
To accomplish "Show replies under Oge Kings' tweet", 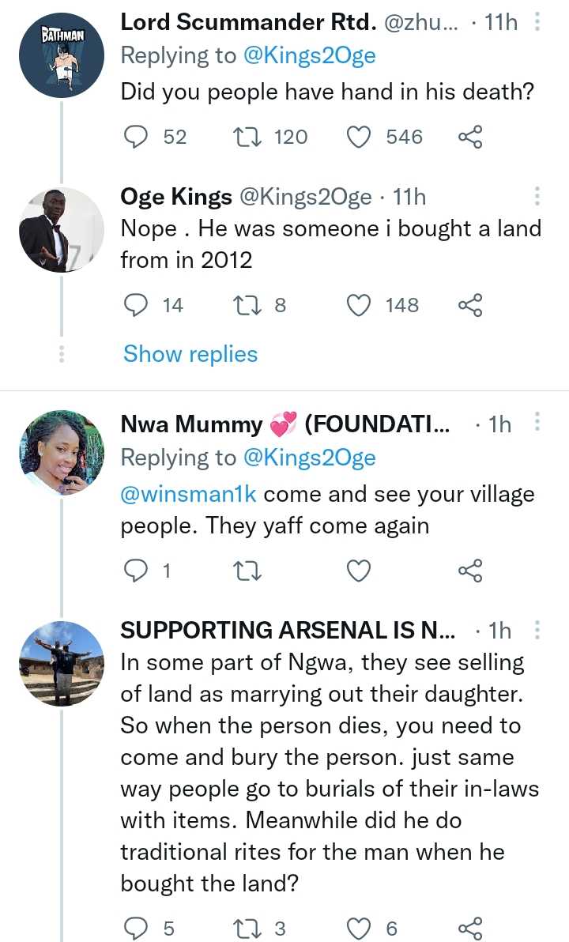I will point(190,354).
